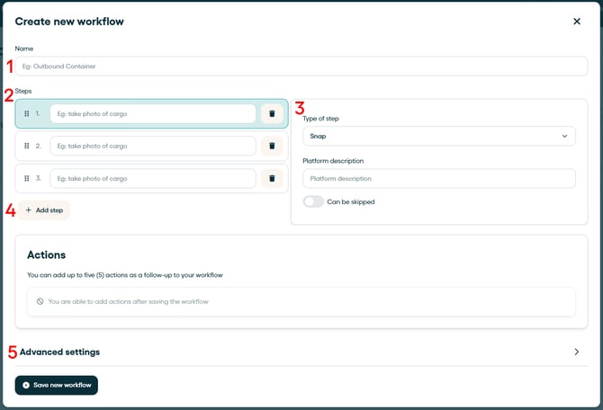Image resolution: width=603 pixels, height=410 pixels.
Task: Click the plus icon in Add step
Action: (28, 210)
